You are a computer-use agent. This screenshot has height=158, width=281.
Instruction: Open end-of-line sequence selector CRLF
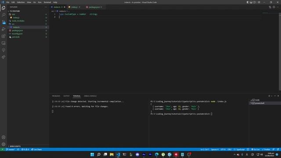(x=229, y=149)
